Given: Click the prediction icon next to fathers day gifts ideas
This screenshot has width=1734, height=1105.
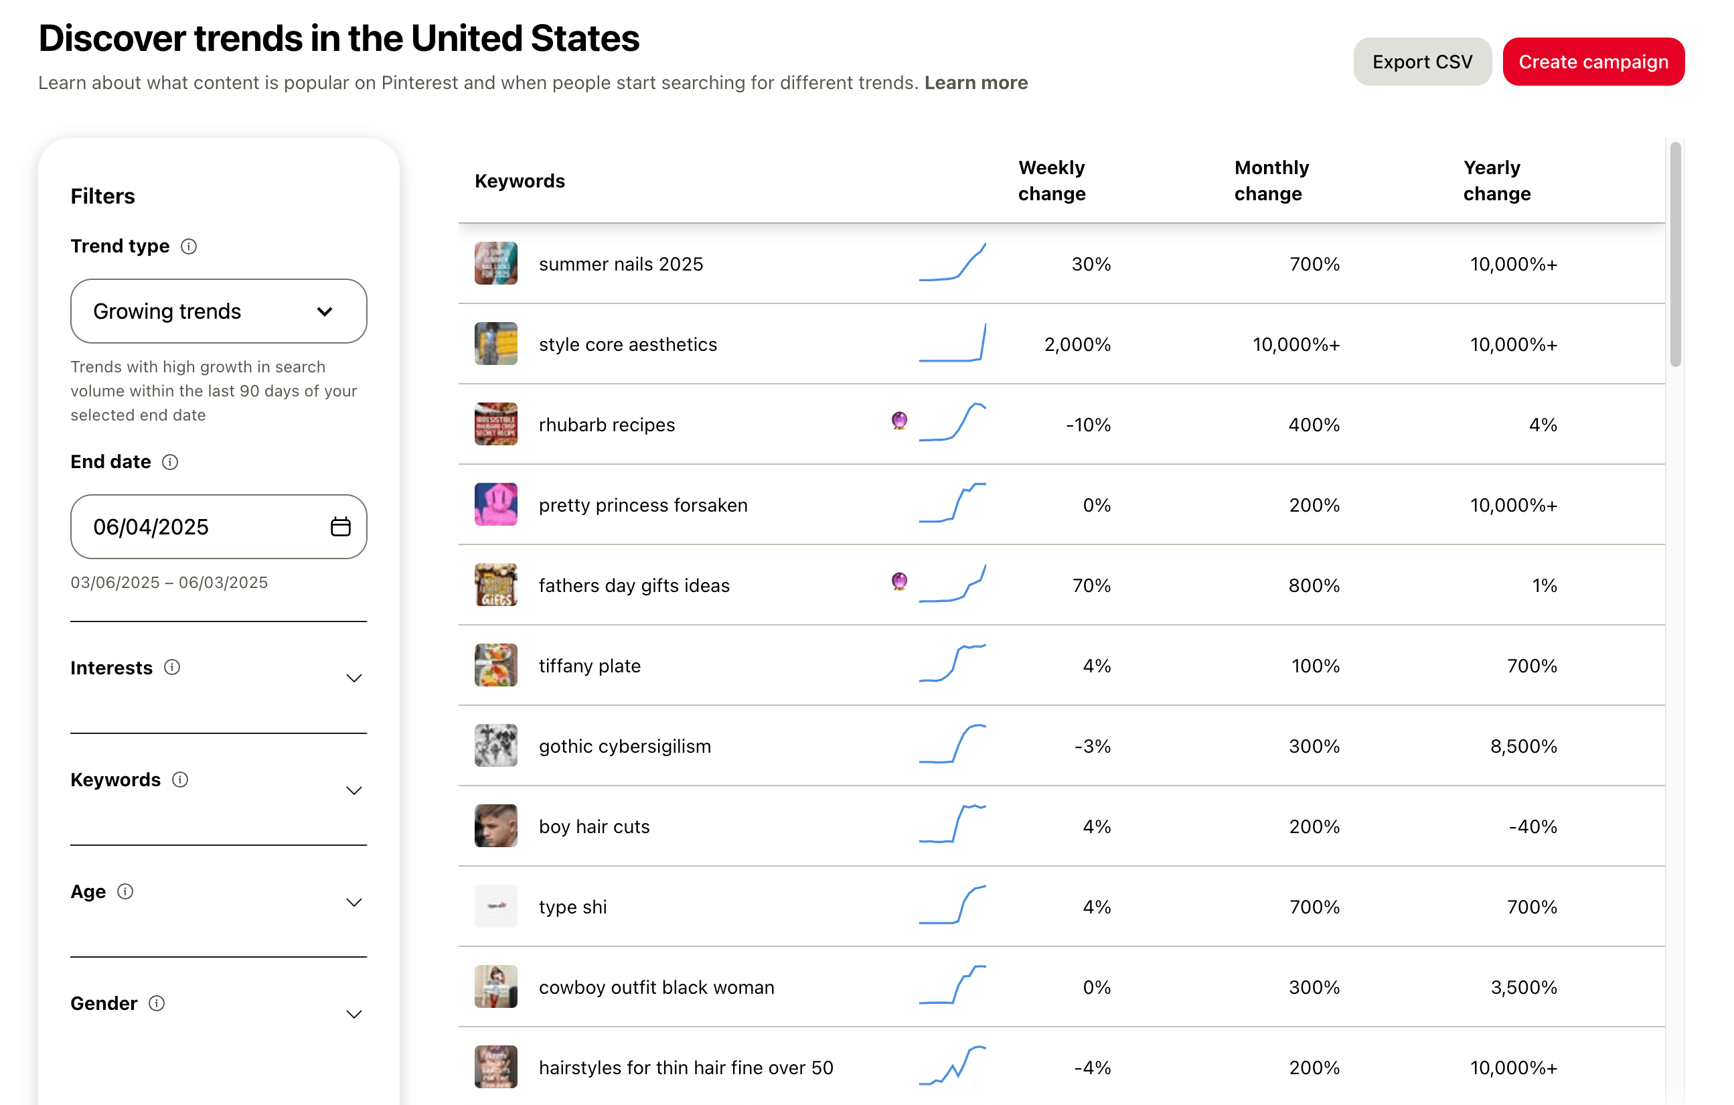Looking at the screenshot, I should point(898,581).
